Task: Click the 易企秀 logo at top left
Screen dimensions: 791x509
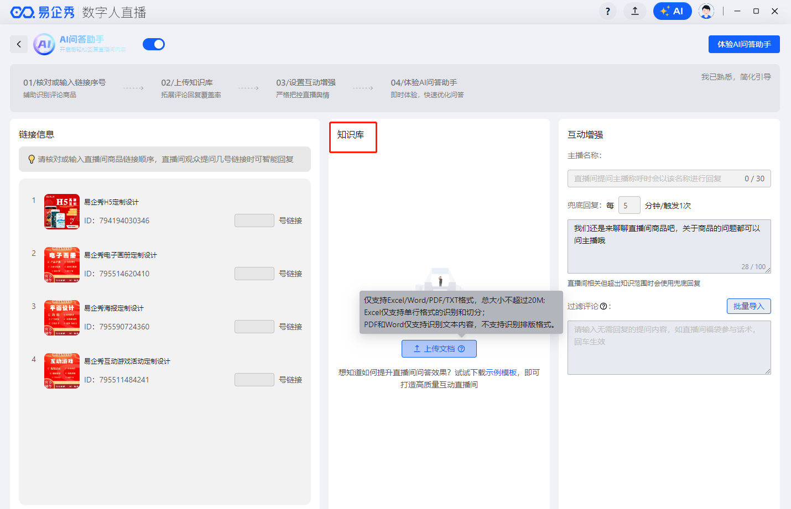Action: click(42, 12)
